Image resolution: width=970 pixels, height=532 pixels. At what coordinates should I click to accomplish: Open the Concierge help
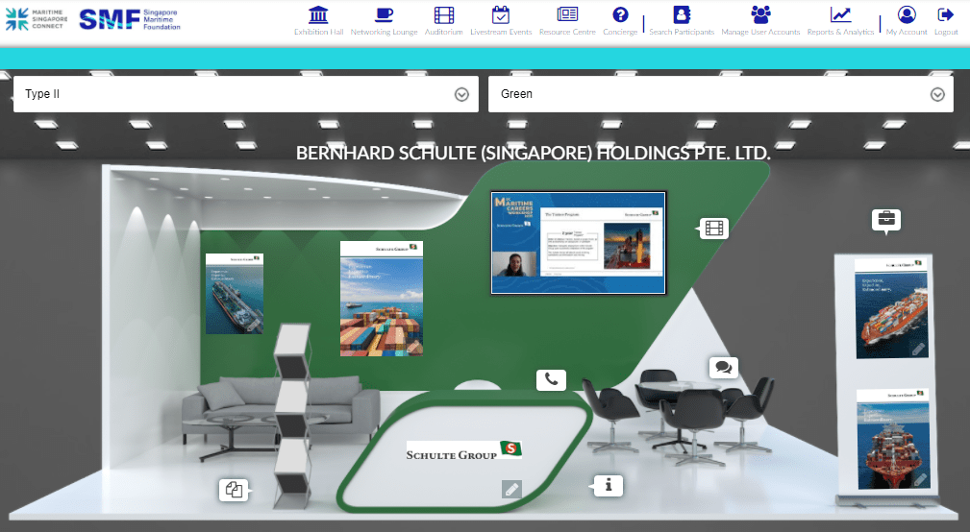pos(620,21)
